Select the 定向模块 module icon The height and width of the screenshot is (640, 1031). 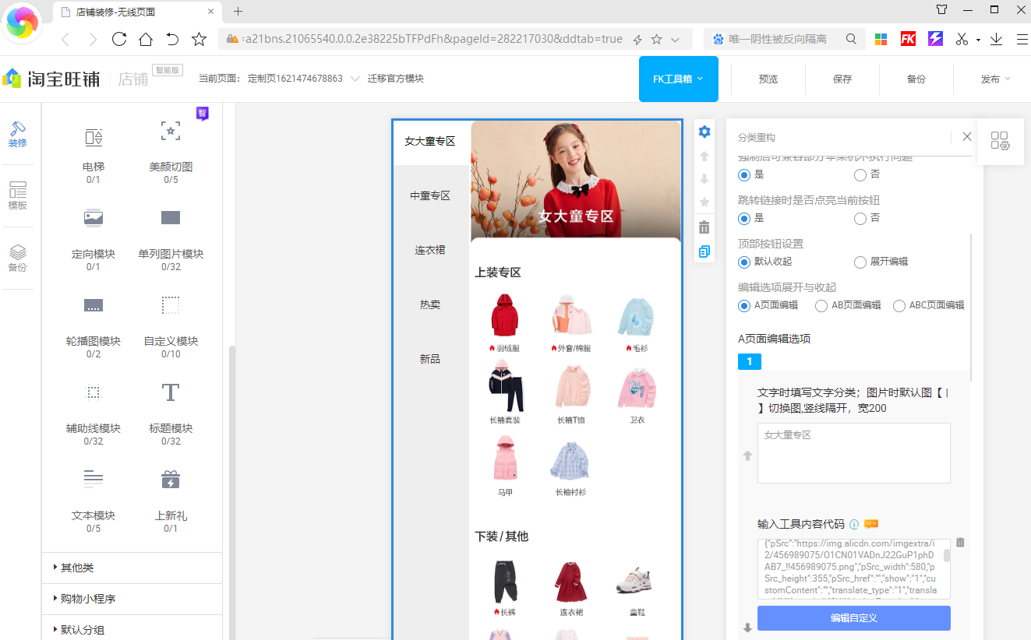94,218
